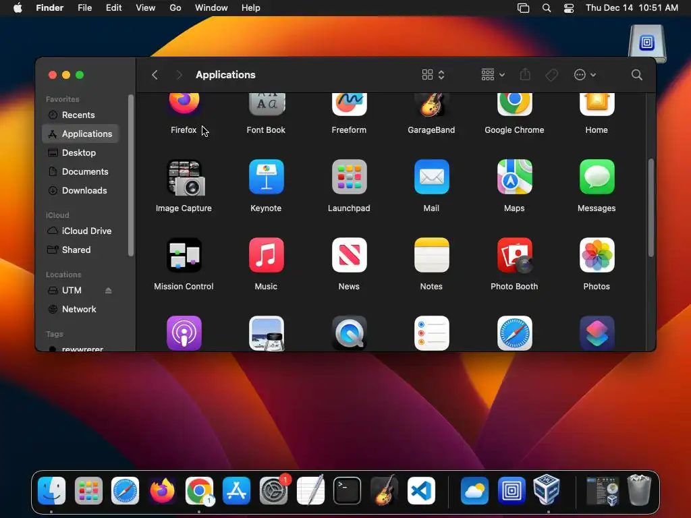Open Control Center in menu bar
Screen dimensions: 691x518
(x=569, y=8)
